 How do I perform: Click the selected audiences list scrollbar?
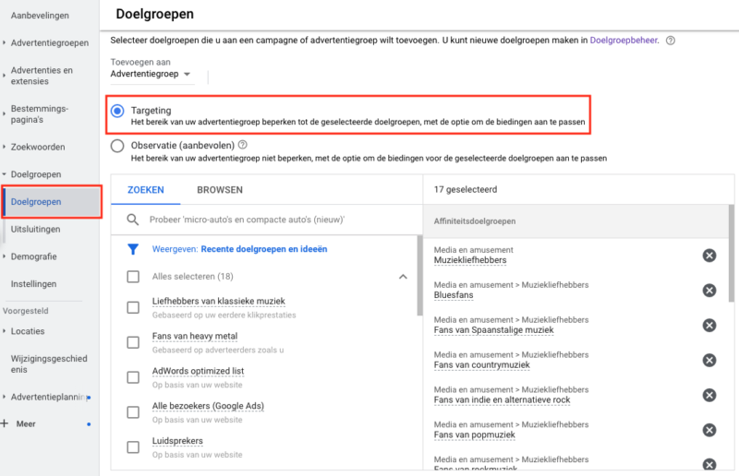point(731,254)
